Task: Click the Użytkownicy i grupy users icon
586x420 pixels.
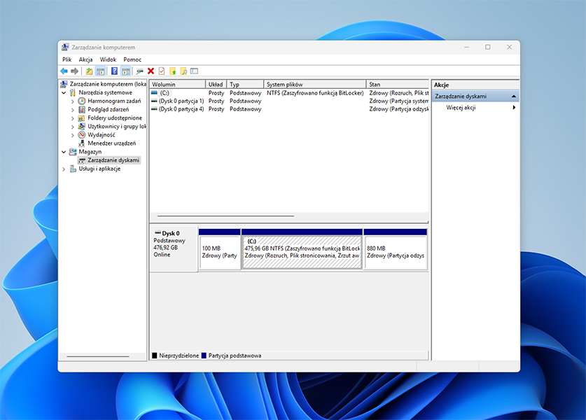Action: [81, 126]
